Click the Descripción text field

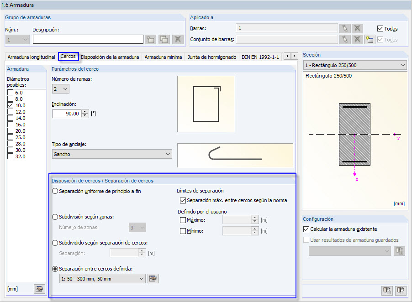click(88, 39)
